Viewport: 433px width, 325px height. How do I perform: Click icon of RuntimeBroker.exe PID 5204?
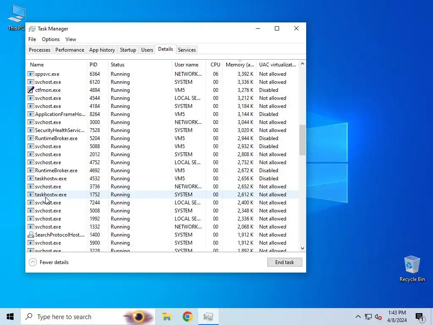[x=30, y=138]
